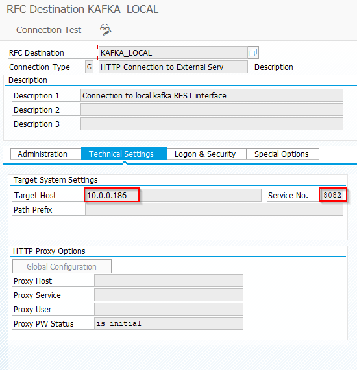Click the Proxy PW Status field
This screenshot has height=370, width=357.
click(169, 323)
